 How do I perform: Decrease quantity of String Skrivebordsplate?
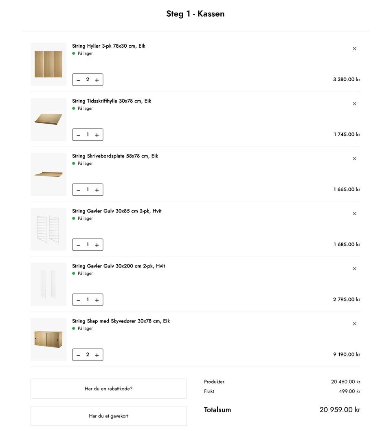[x=78, y=190]
